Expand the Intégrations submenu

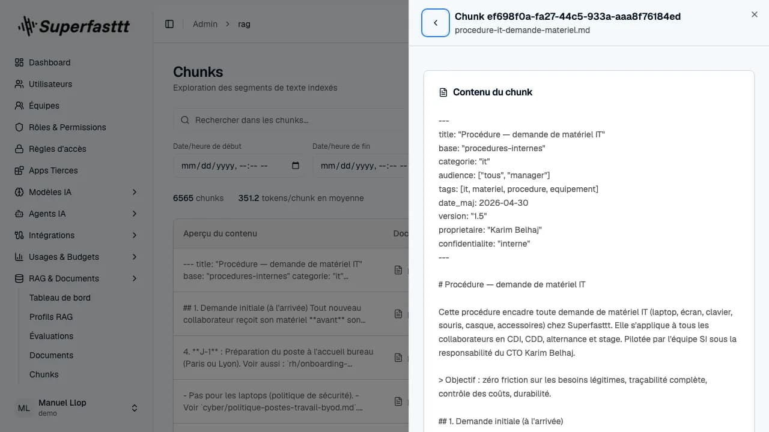[135, 235]
